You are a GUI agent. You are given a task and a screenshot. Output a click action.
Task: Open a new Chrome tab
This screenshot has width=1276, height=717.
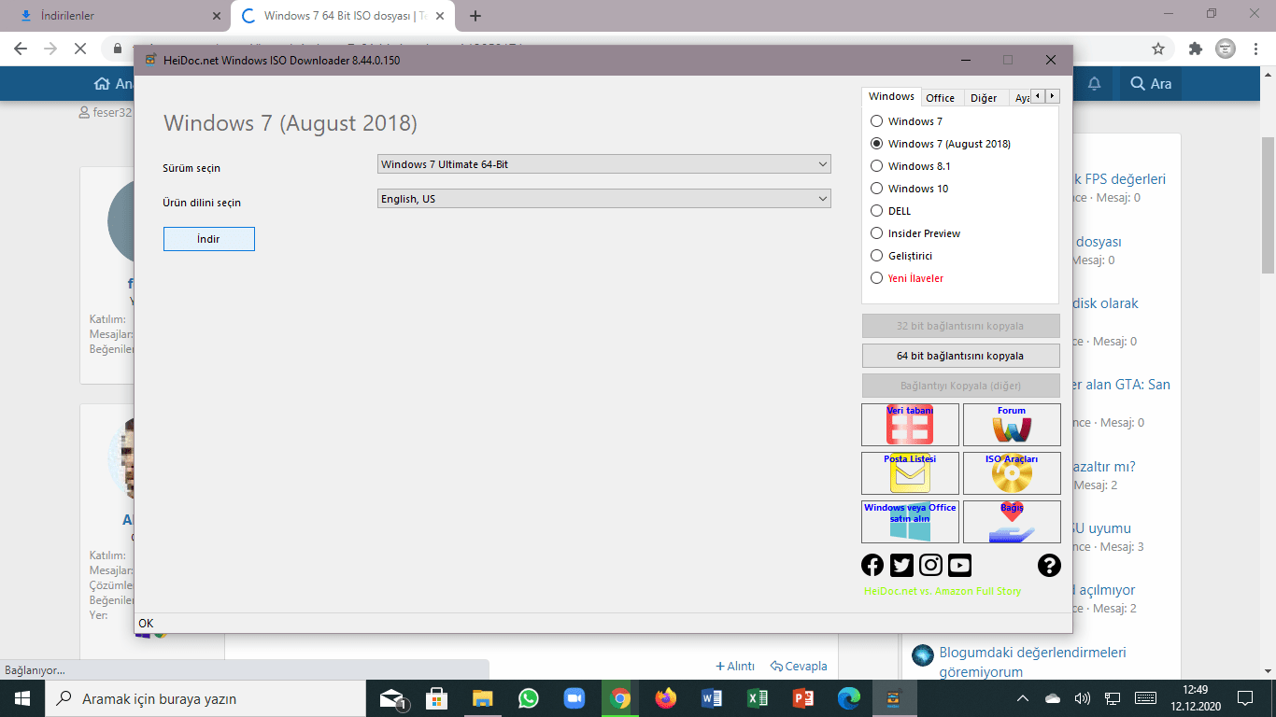tap(475, 16)
